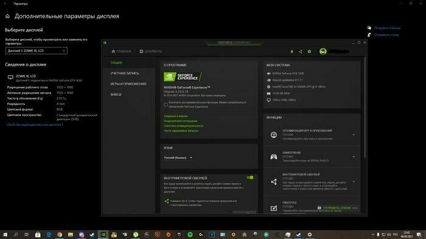This screenshot has width=426, height=239.
Task: Open the language dropdown Русский (Russian)
Action: [178, 158]
